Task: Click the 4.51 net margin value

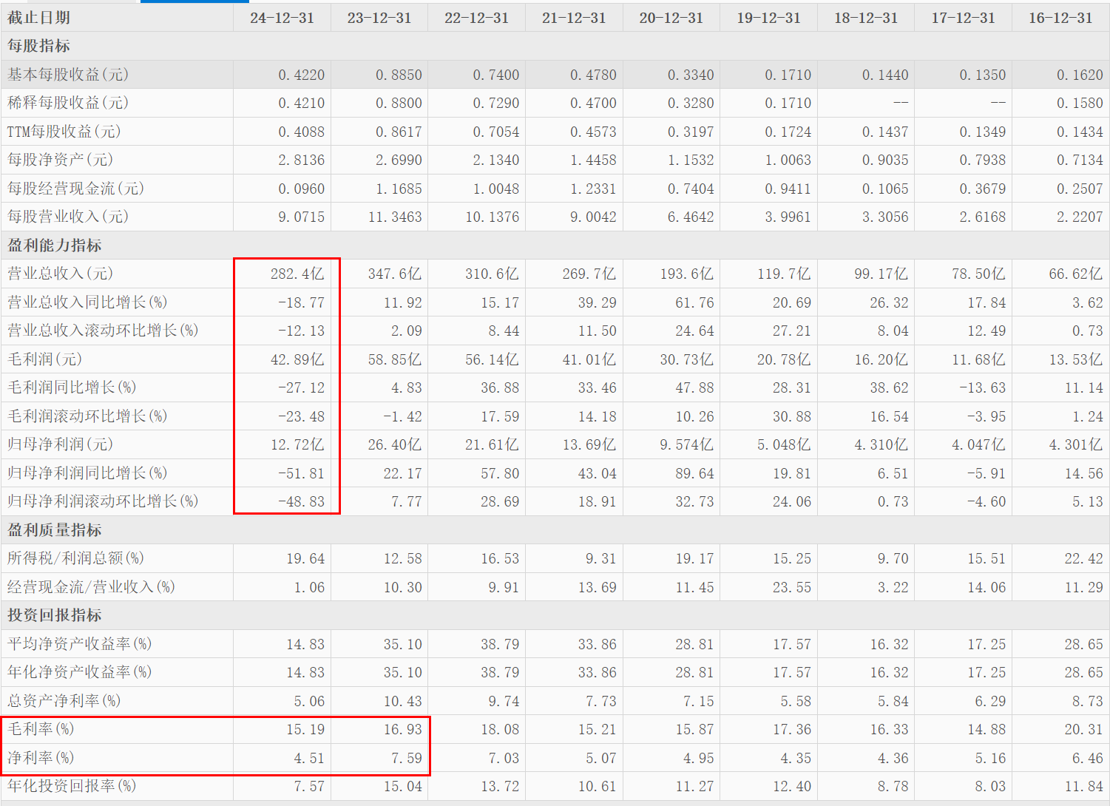Action: tap(309, 759)
